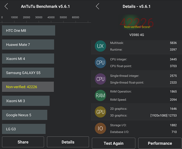Screen dimensions: 182x149
Task: Tap the blue CPU category icon
Action: [100, 63]
